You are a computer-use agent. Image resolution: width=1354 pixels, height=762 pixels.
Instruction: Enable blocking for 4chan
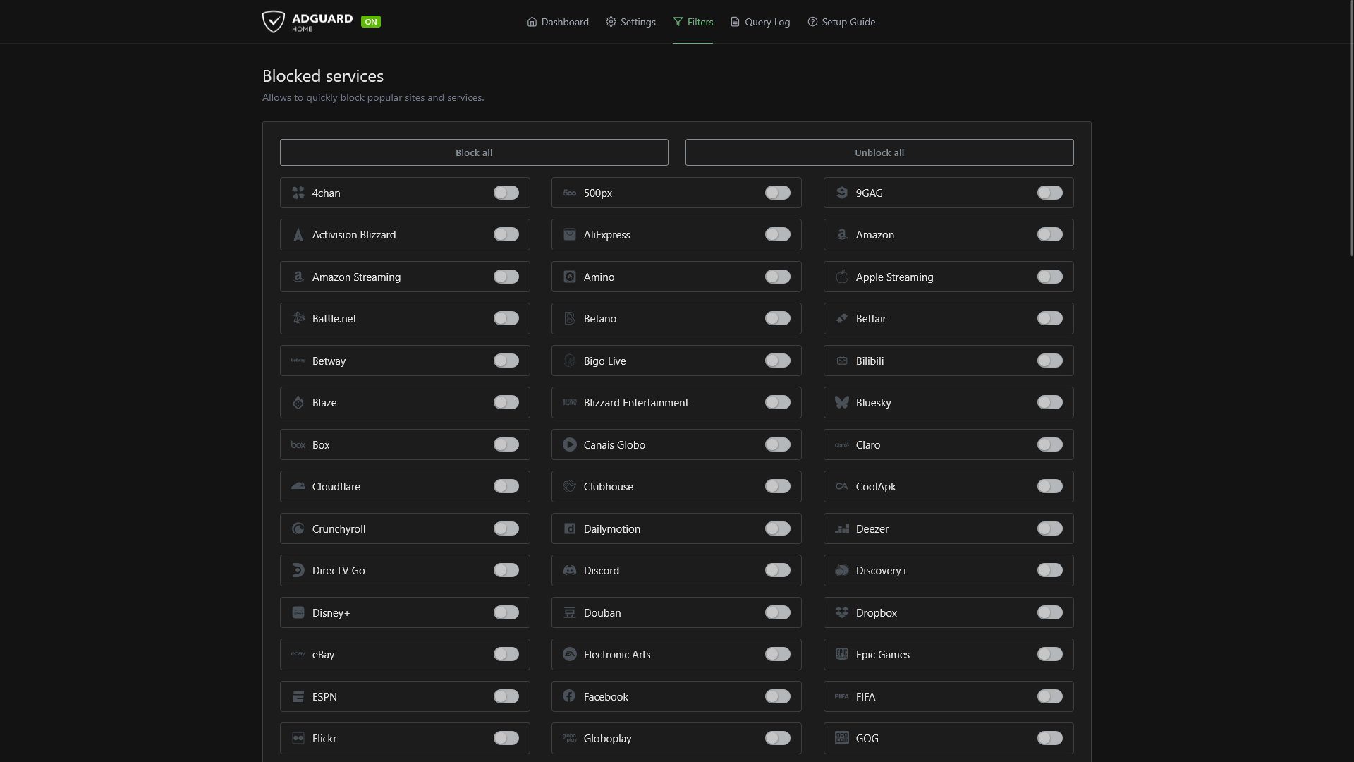pyautogui.click(x=506, y=193)
